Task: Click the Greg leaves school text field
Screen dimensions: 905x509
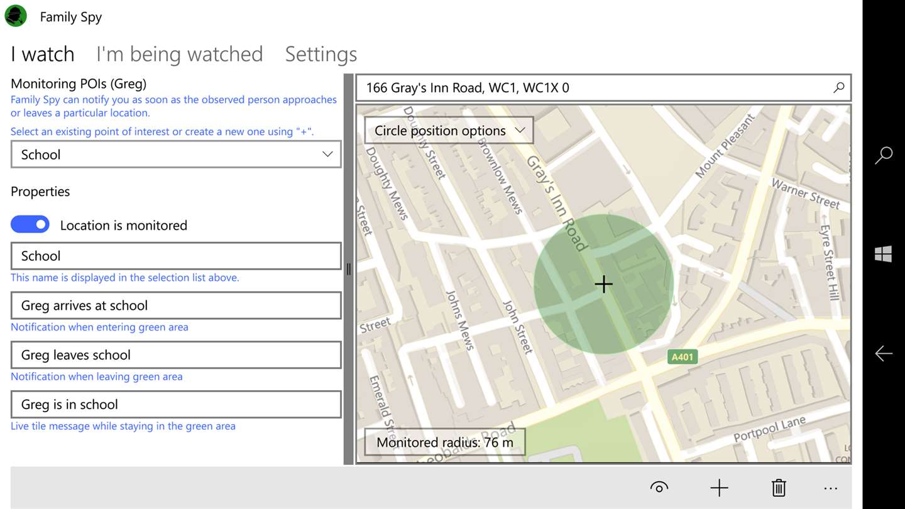Action: [176, 355]
